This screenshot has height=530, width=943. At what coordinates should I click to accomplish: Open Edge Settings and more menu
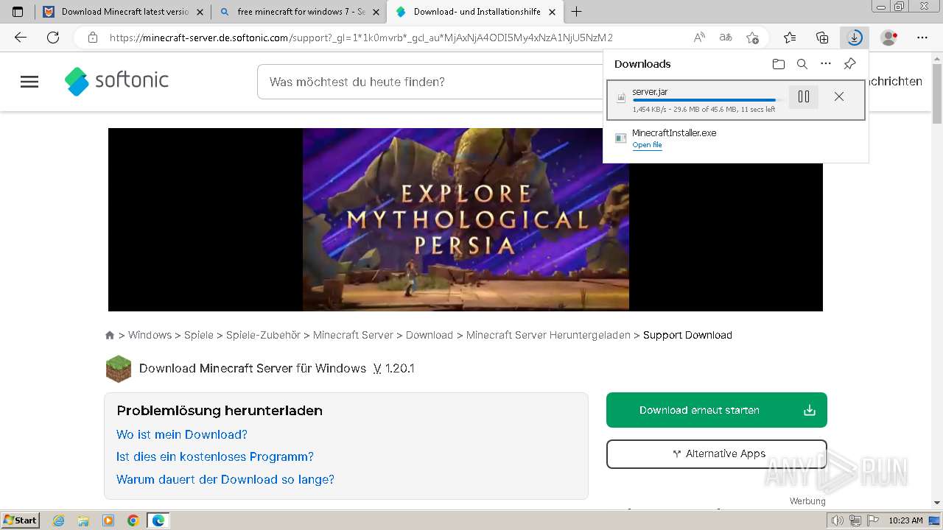[x=922, y=38]
